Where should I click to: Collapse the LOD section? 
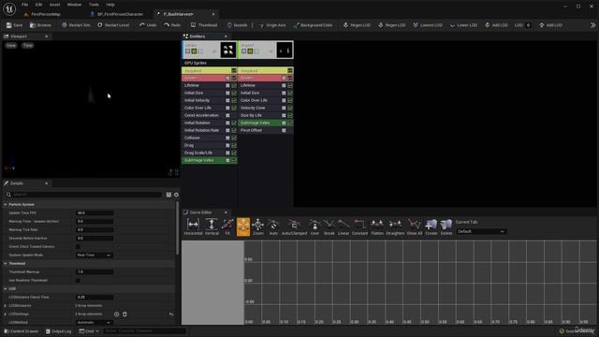(6, 289)
